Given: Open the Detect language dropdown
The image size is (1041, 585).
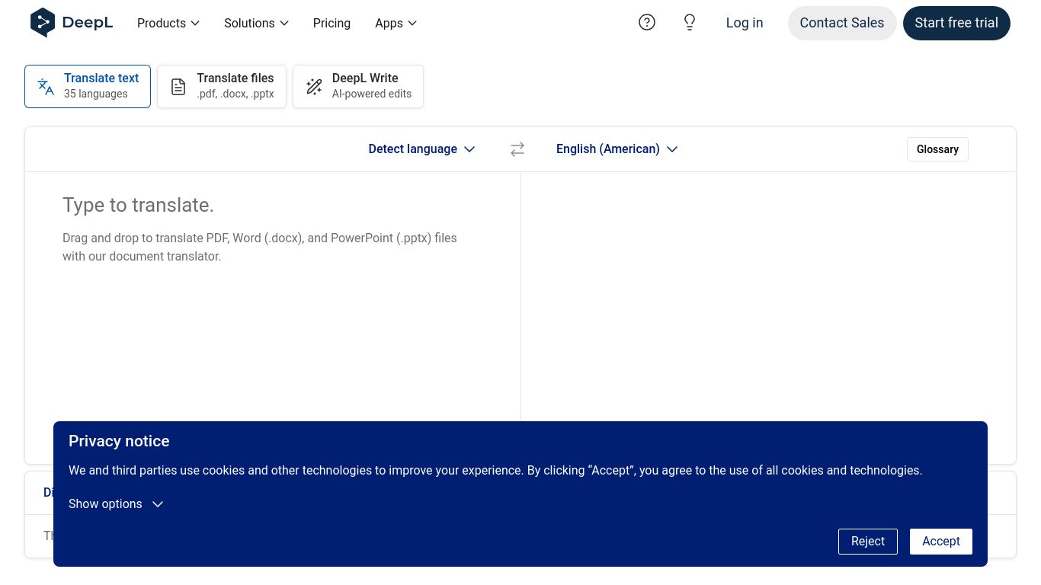Looking at the screenshot, I should [421, 149].
